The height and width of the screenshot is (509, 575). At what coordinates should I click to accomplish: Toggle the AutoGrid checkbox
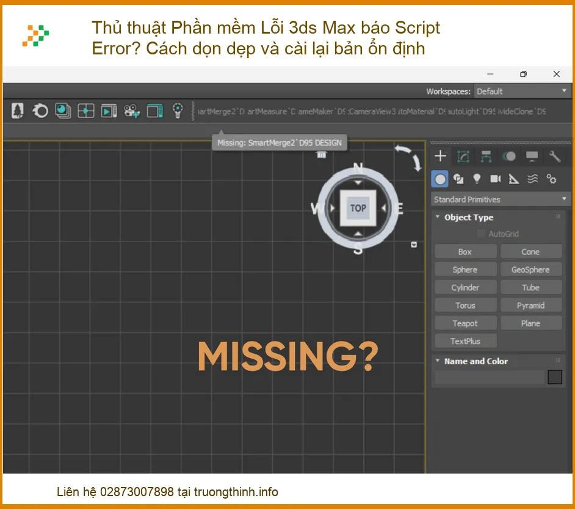coord(481,233)
